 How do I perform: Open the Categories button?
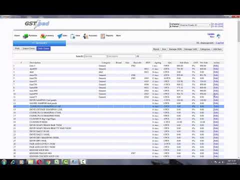pyautogui.click(x=205, y=49)
